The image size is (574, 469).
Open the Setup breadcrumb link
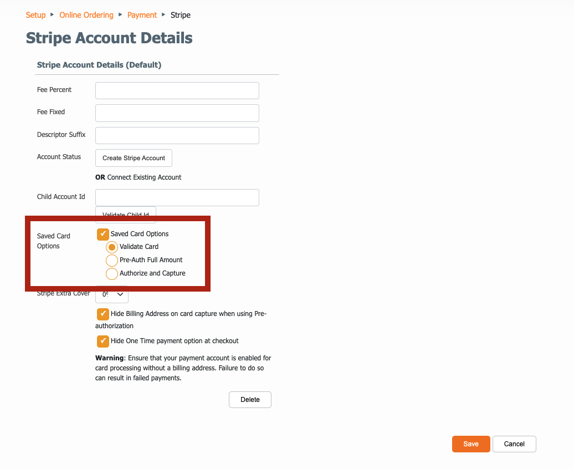pyautogui.click(x=35, y=15)
